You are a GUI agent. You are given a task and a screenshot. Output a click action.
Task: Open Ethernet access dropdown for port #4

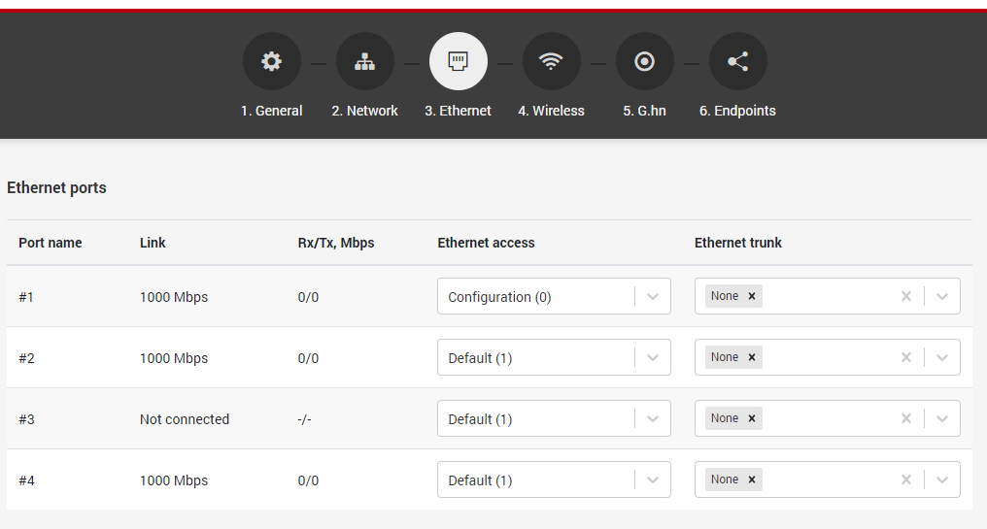(x=554, y=479)
